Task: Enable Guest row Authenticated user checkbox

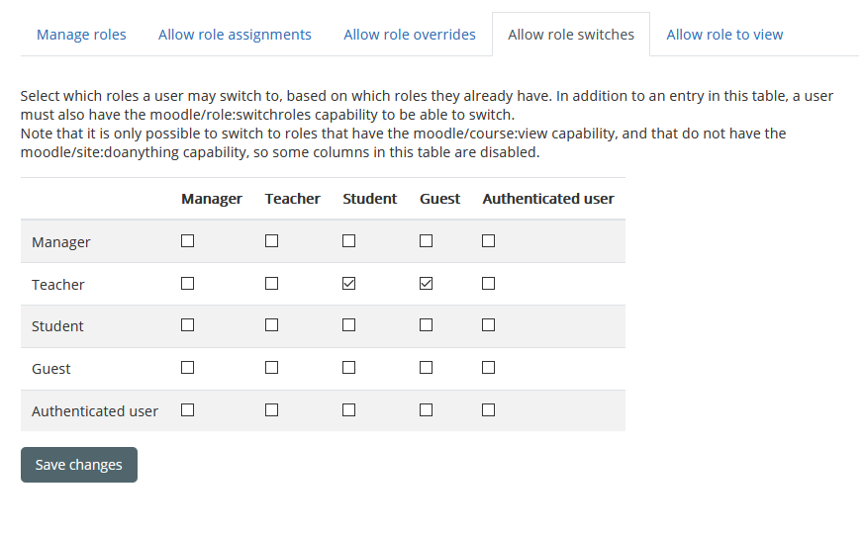Action: click(488, 368)
